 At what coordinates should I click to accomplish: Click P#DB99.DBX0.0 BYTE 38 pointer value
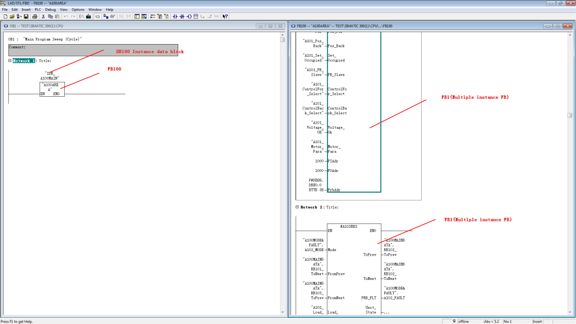click(x=315, y=185)
